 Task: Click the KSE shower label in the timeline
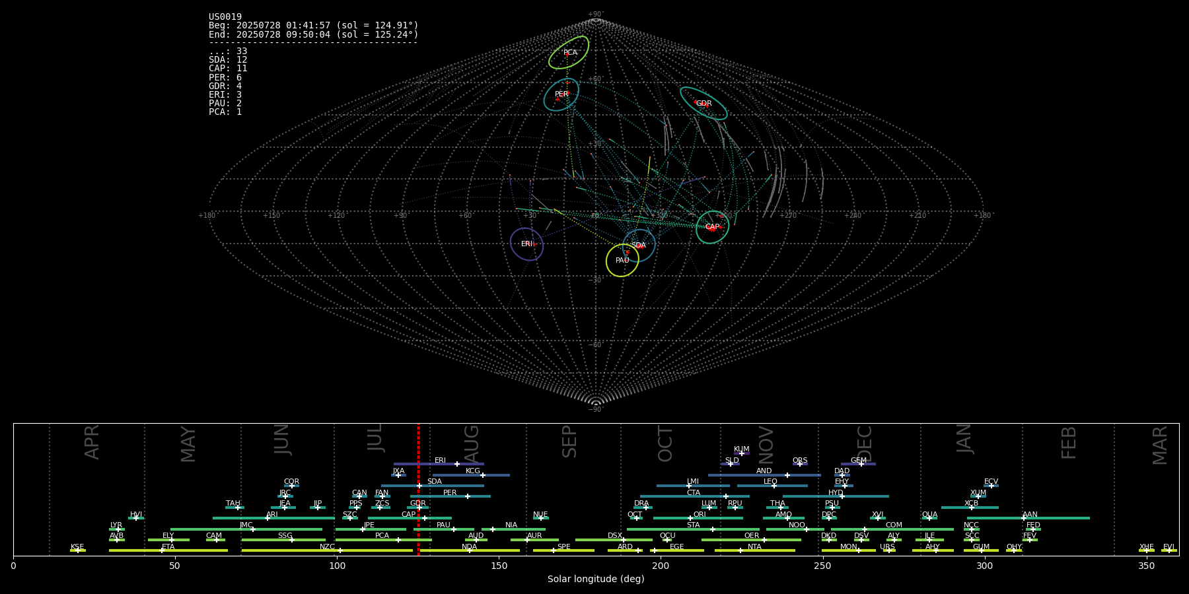tap(77, 547)
